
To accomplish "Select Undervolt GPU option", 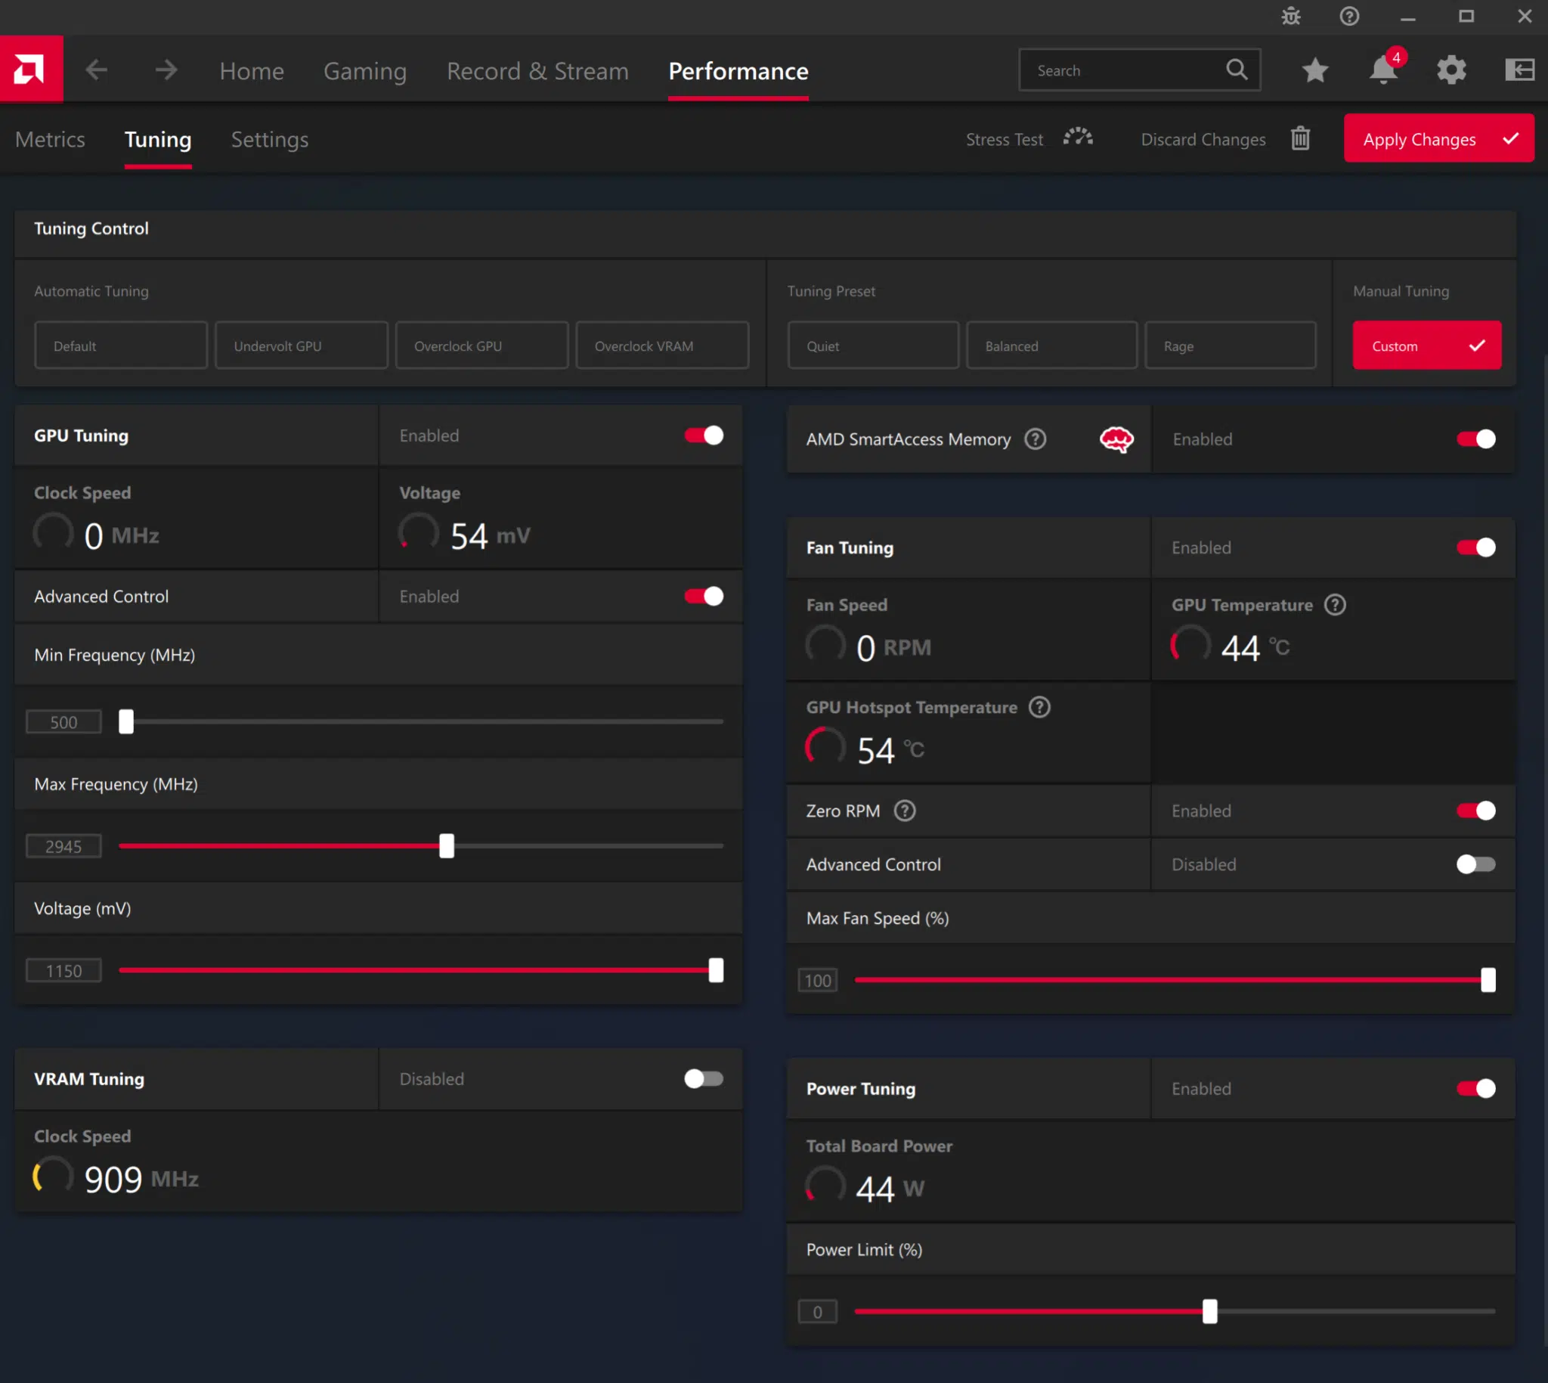I will click(301, 346).
